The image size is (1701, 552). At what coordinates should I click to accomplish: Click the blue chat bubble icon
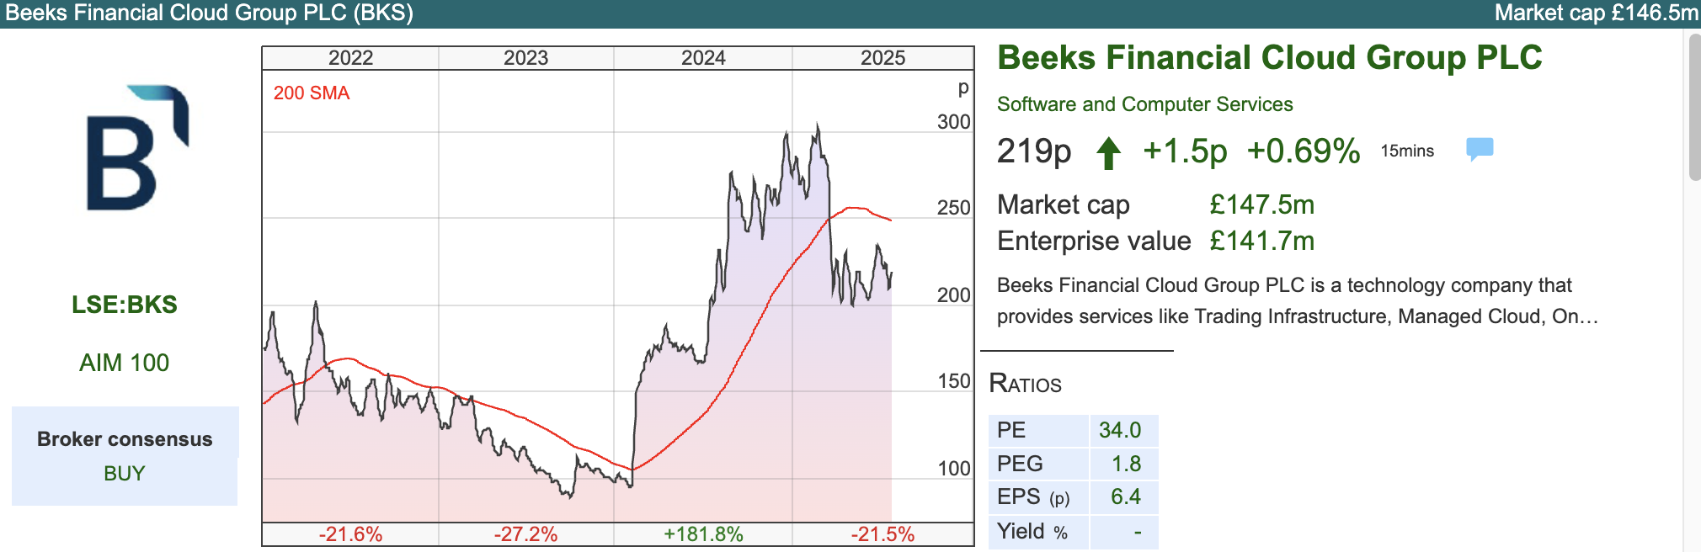[1479, 149]
